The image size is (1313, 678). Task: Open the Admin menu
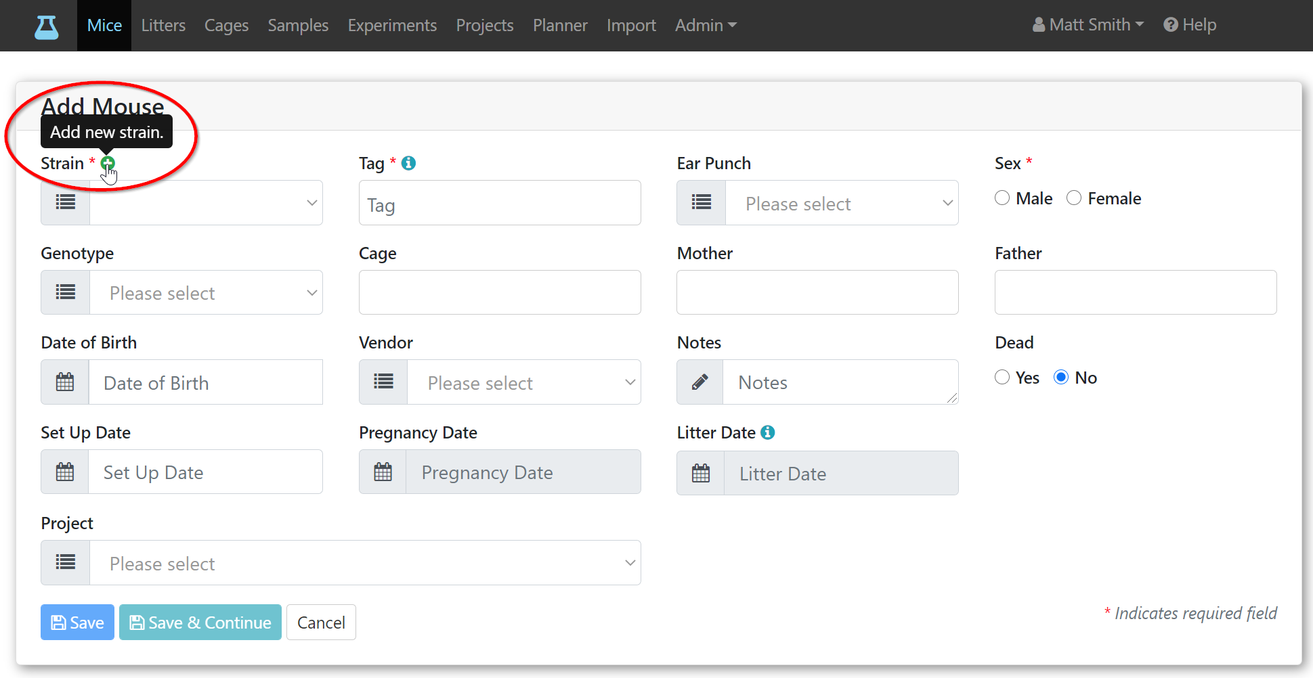(x=706, y=25)
